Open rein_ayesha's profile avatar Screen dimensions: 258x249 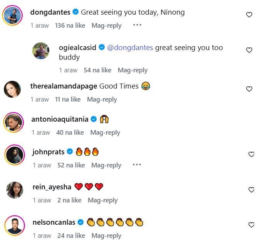coord(15,190)
